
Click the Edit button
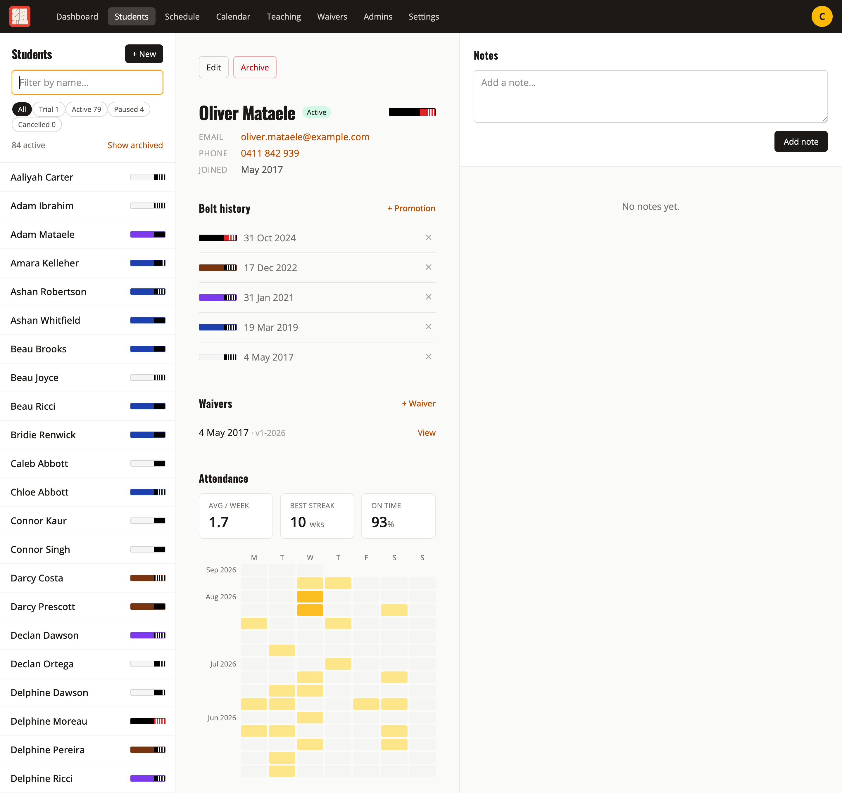(213, 67)
